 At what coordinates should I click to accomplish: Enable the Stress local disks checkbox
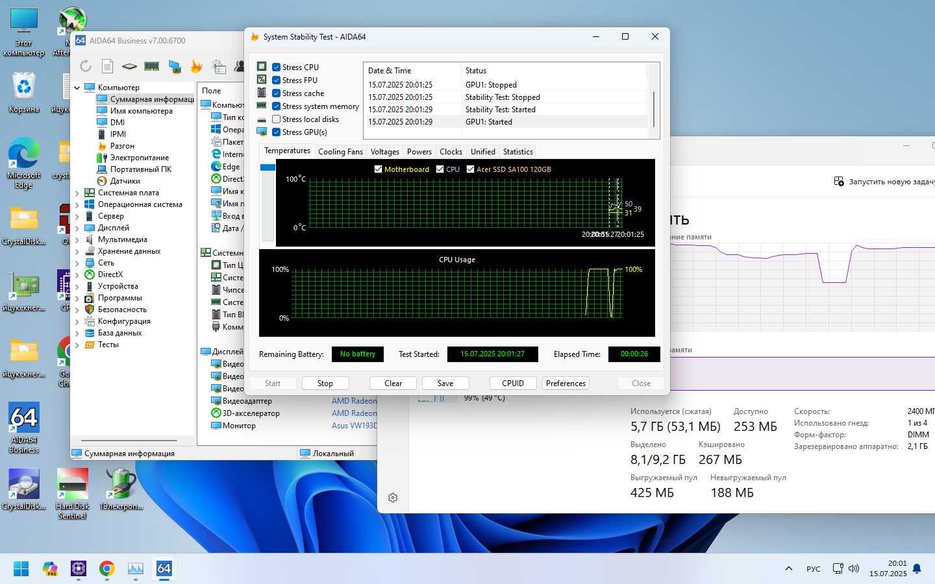pyautogui.click(x=277, y=119)
